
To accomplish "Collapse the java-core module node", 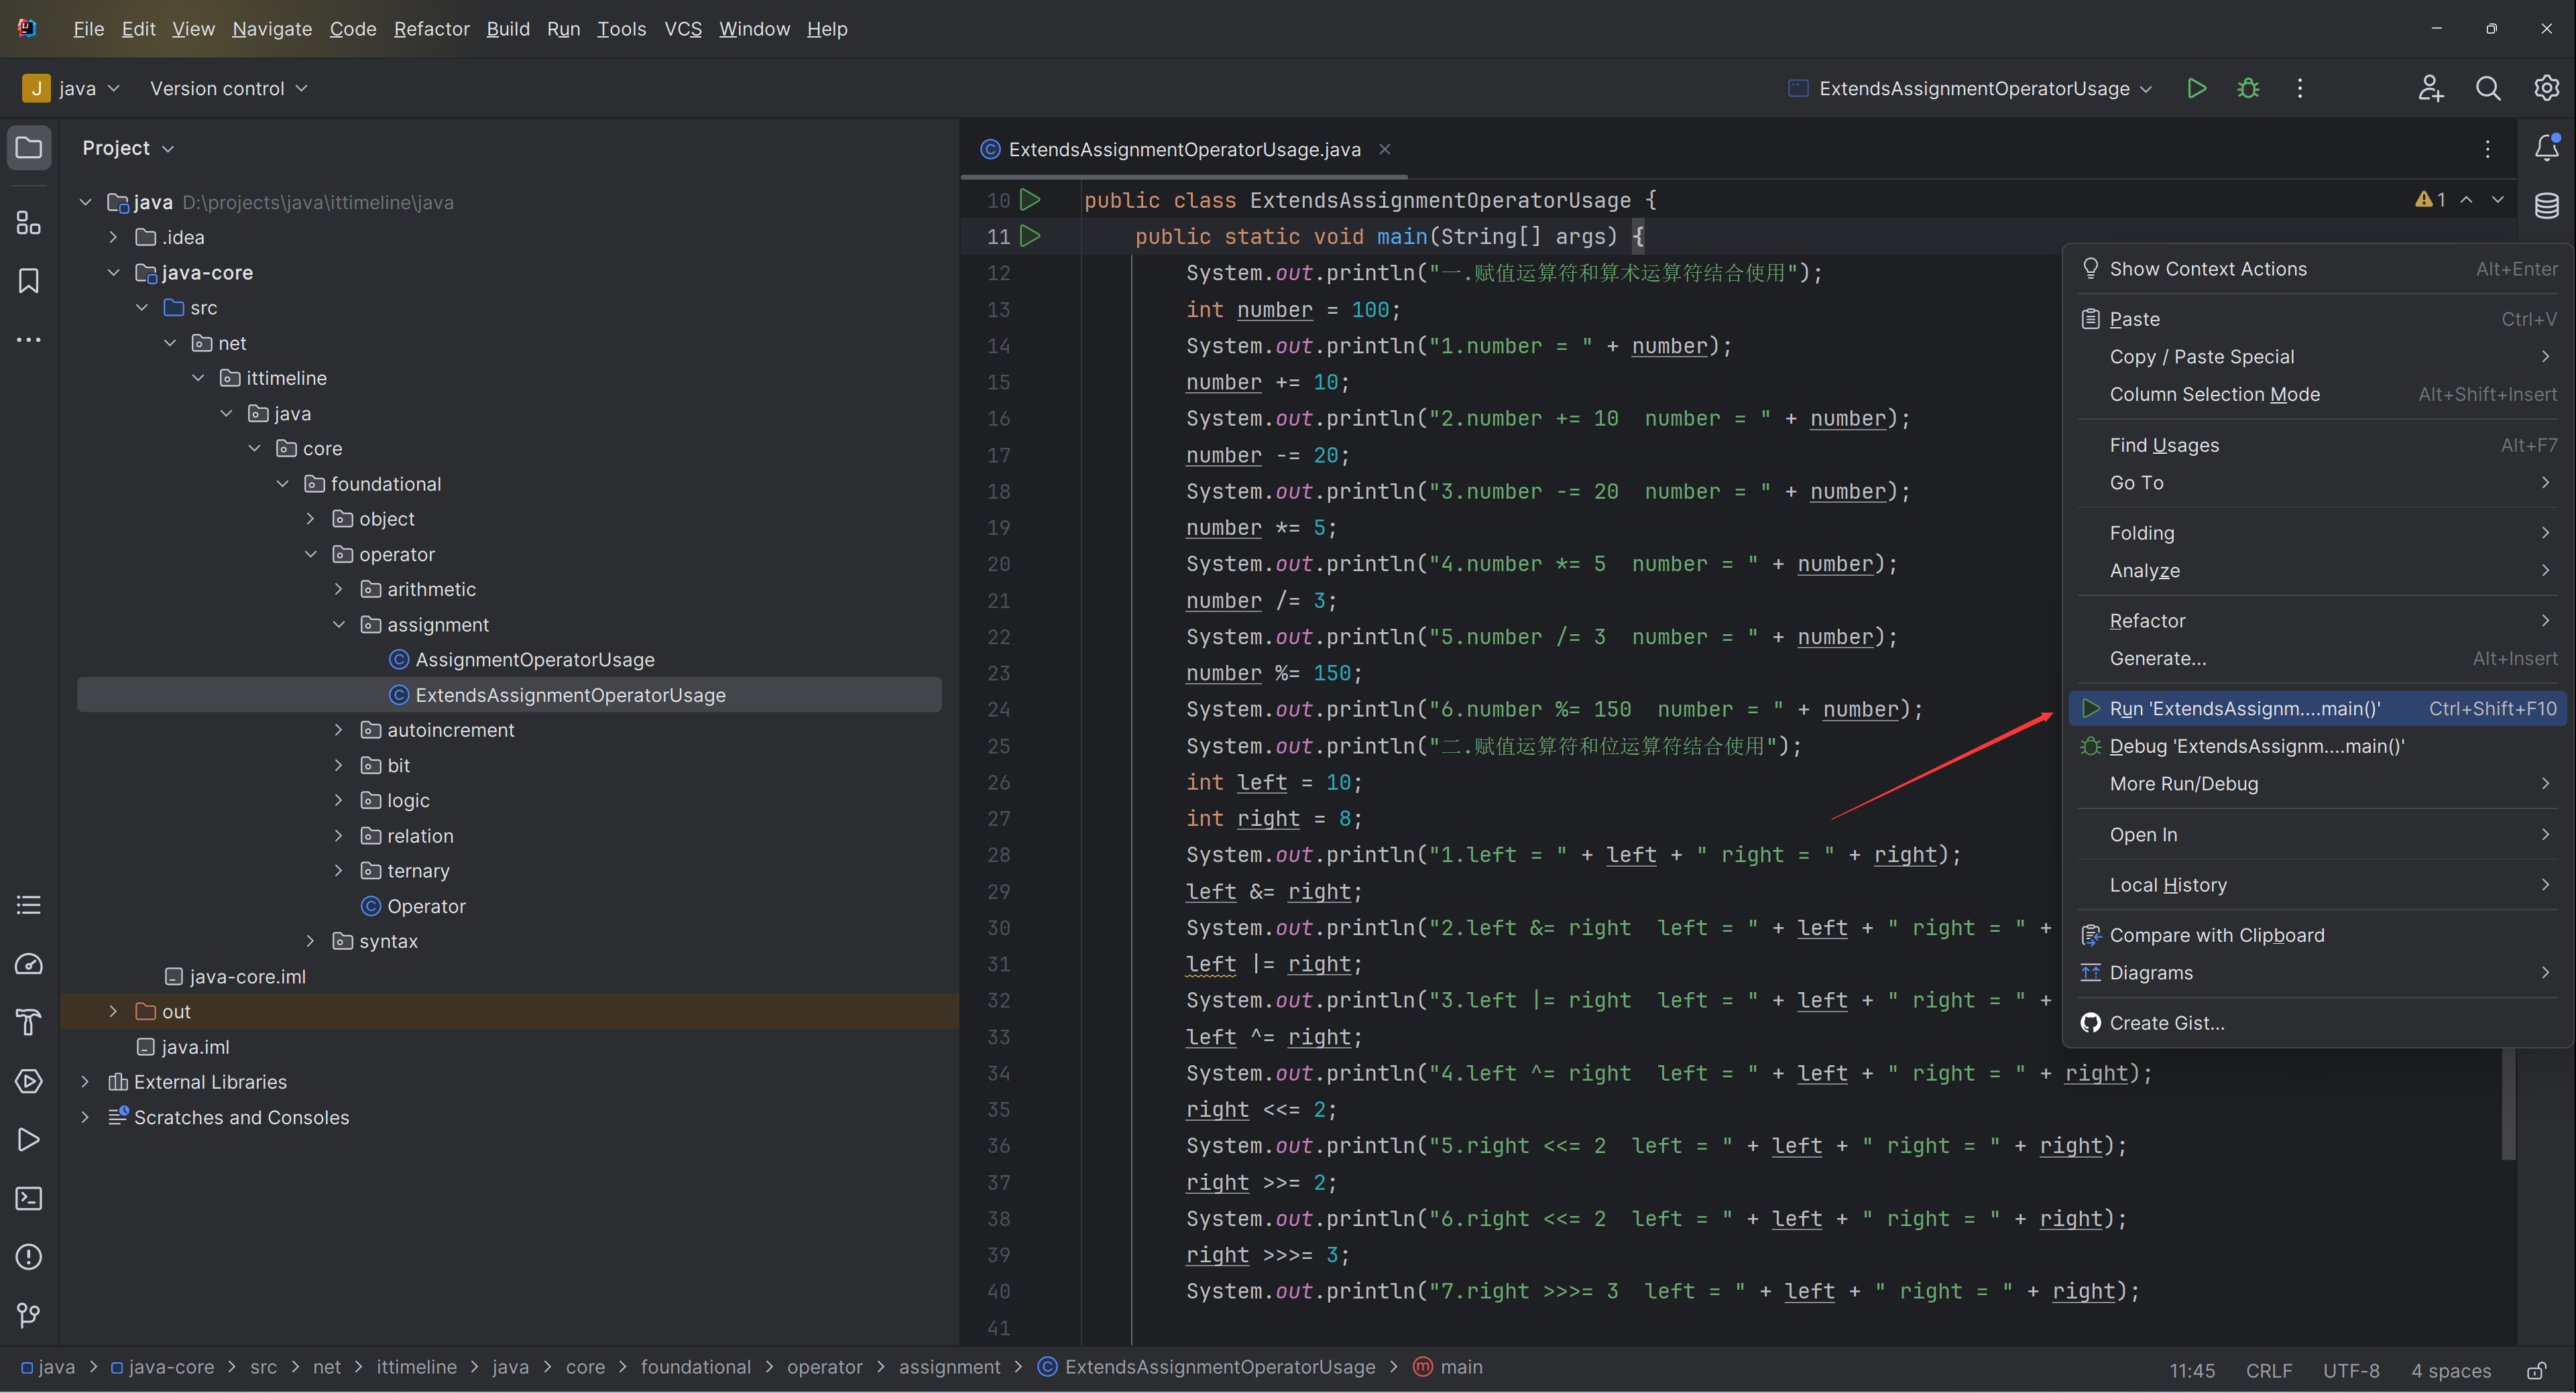I will pyautogui.click(x=113, y=272).
